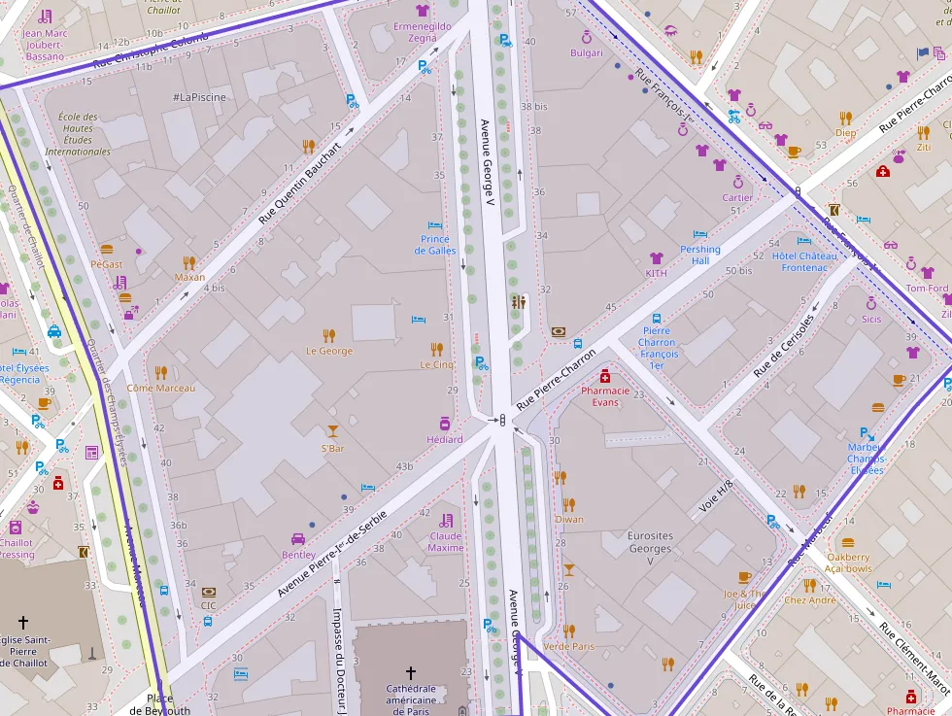Click the Cathédrale américaine de Paris cross icon
952x716 pixels.
pyautogui.click(x=410, y=672)
